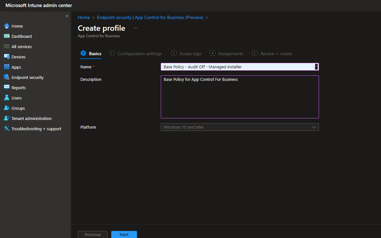The height and width of the screenshot is (238, 381).
Task: Click the Tenant administration icon
Action: point(6,118)
